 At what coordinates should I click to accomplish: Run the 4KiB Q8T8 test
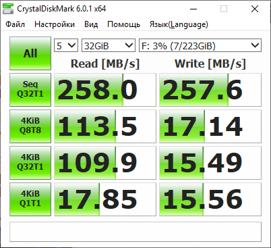coord(30,126)
